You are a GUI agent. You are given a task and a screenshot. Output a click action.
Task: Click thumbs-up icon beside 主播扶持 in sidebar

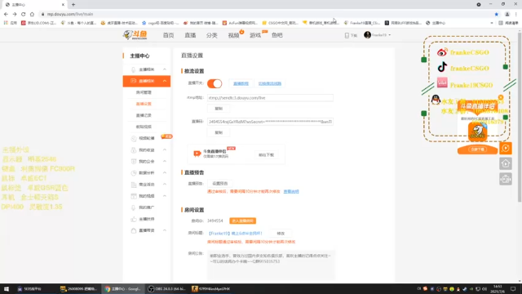click(x=134, y=219)
